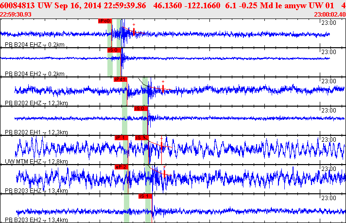
Task: Click the iPc0 pick flag on B204 EHZ
Action: pos(104,21)
